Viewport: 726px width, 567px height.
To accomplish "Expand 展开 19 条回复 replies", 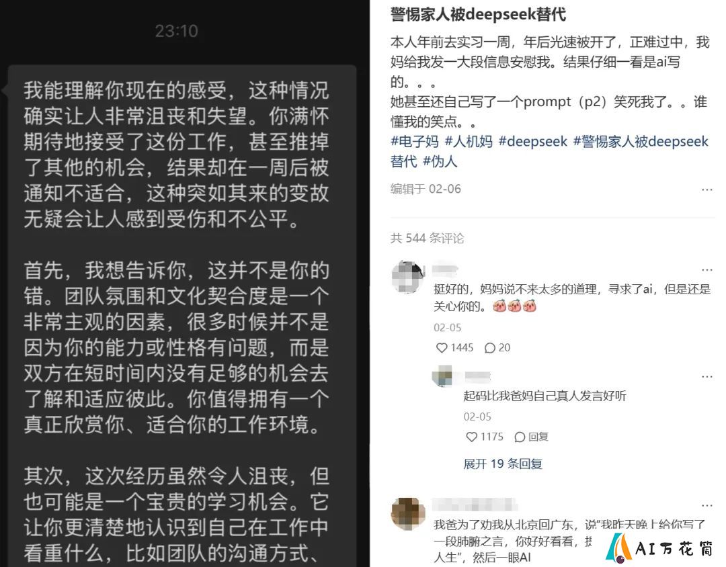I will (503, 464).
